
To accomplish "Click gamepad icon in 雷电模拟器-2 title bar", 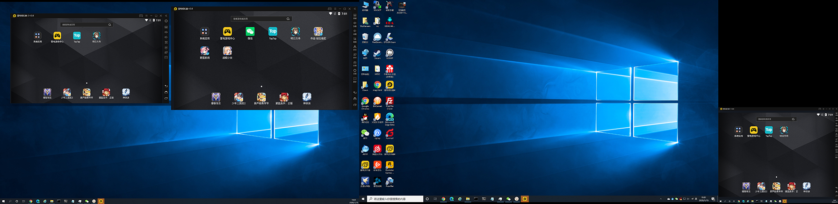I will [x=141, y=15].
